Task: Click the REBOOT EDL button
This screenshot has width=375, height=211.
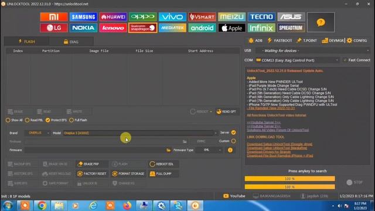Action: pyautogui.click(x=163, y=164)
